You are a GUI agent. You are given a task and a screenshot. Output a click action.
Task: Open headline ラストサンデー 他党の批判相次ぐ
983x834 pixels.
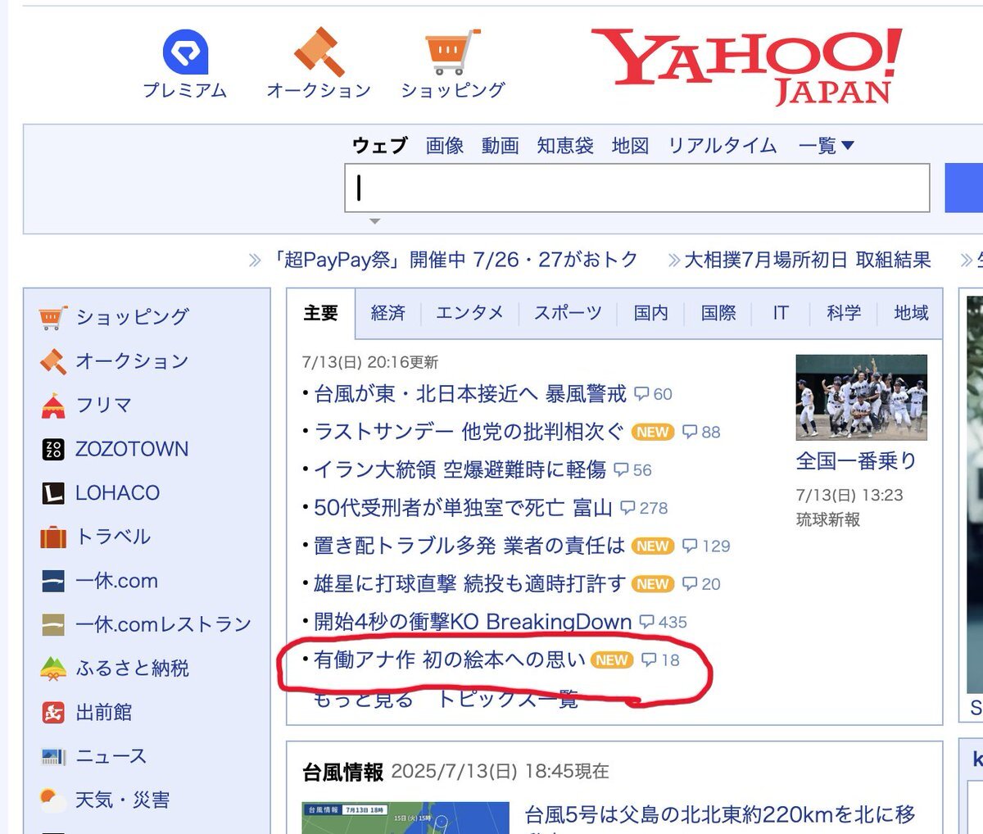pos(469,432)
